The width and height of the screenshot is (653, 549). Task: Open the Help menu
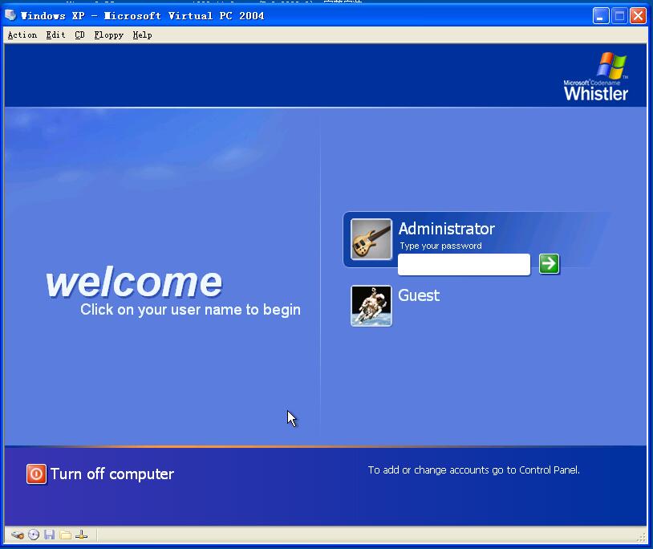pyautogui.click(x=143, y=35)
